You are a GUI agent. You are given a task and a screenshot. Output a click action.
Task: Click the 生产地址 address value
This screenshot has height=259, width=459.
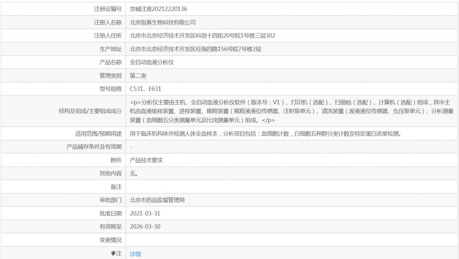tap(195, 49)
